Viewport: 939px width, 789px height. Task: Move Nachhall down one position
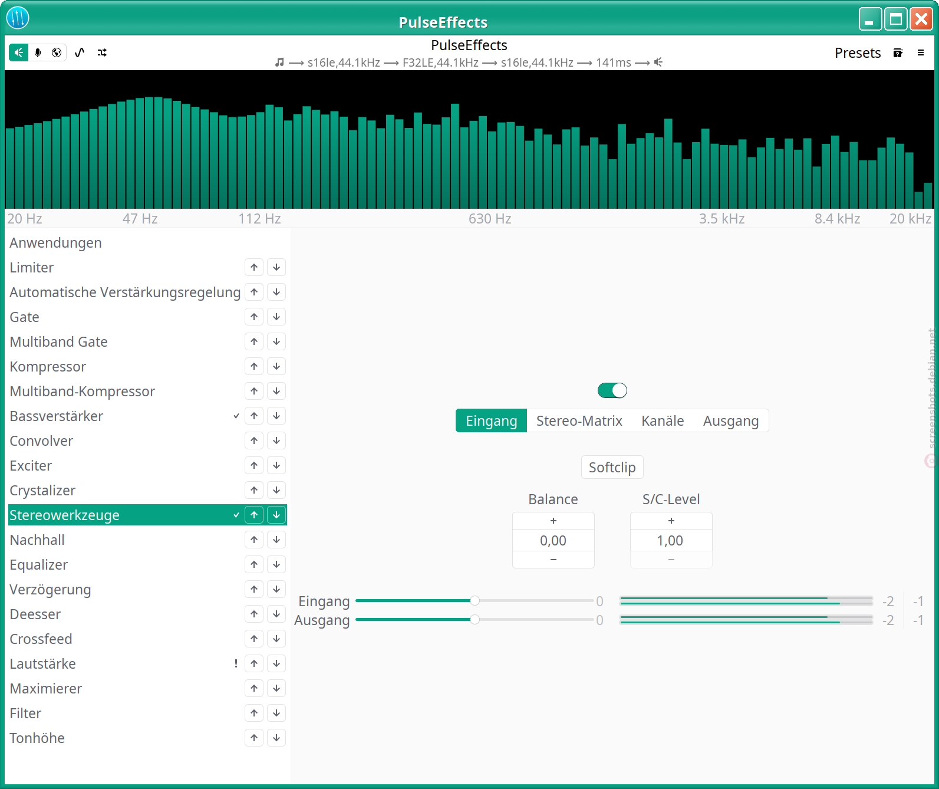click(276, 540)
